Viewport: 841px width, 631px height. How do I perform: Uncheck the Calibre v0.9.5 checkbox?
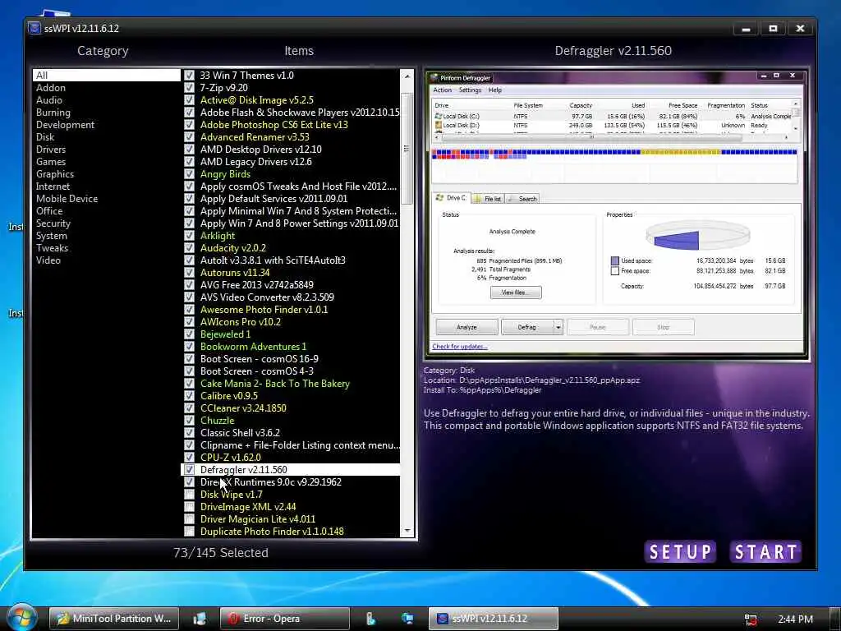[x=190, y=396]
